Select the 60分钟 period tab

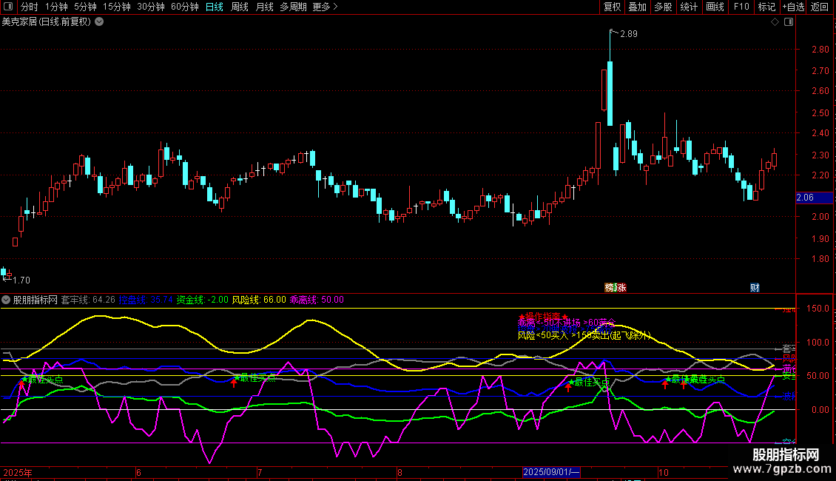tap(184, 7)
